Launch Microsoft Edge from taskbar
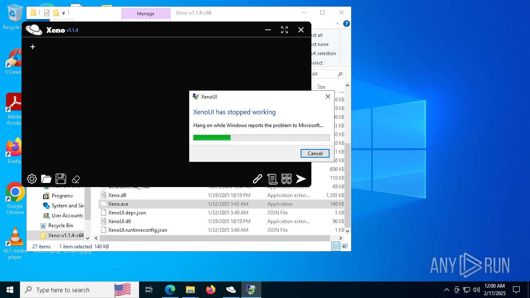 170,290
